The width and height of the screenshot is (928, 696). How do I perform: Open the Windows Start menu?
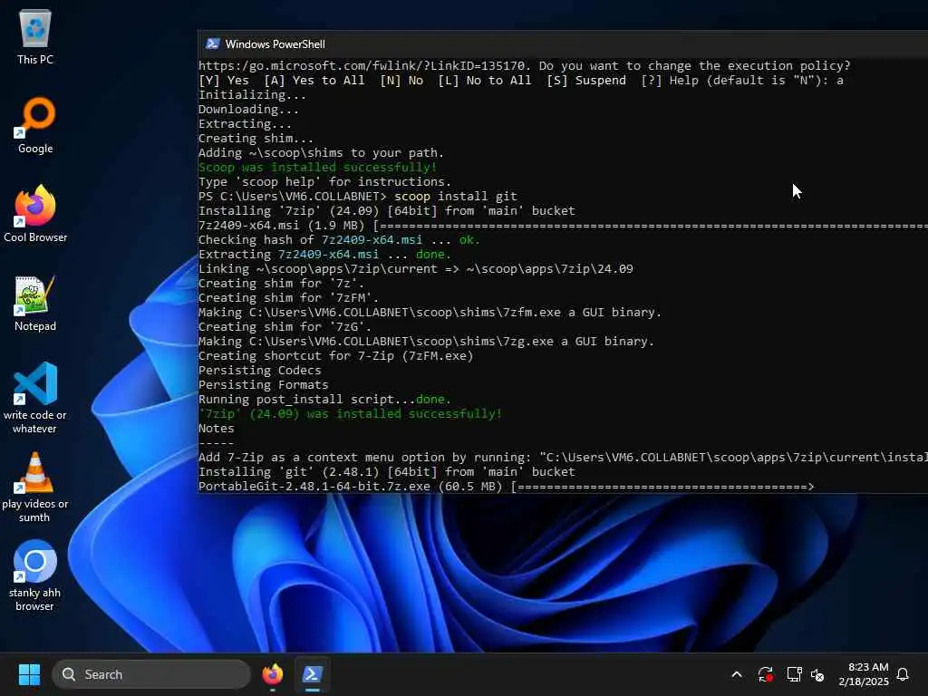point(29,674)
